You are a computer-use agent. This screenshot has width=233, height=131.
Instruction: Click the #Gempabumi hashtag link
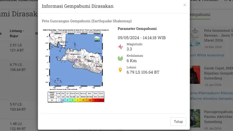pos(209,93)
